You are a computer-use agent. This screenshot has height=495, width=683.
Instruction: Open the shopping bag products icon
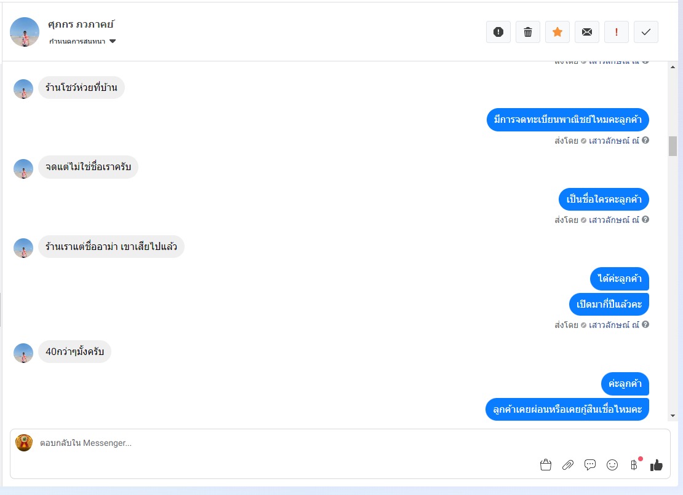546,465
